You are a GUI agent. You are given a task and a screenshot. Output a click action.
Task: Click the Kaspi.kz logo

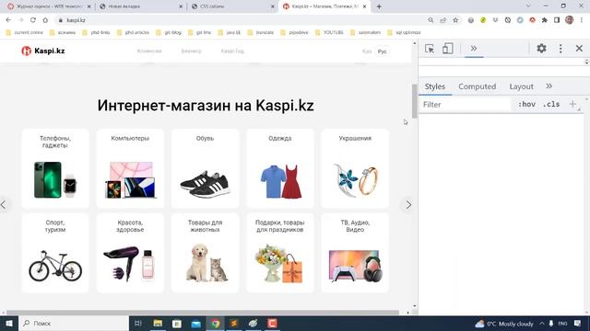(x=43, y=51)
